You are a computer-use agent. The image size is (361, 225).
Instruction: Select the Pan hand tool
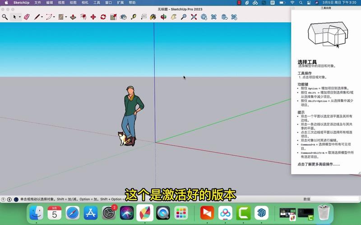pyautogui.click(x=173, y=17)
